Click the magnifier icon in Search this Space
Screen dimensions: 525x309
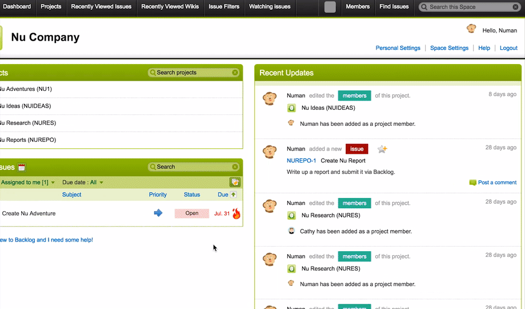click(424, 7)
